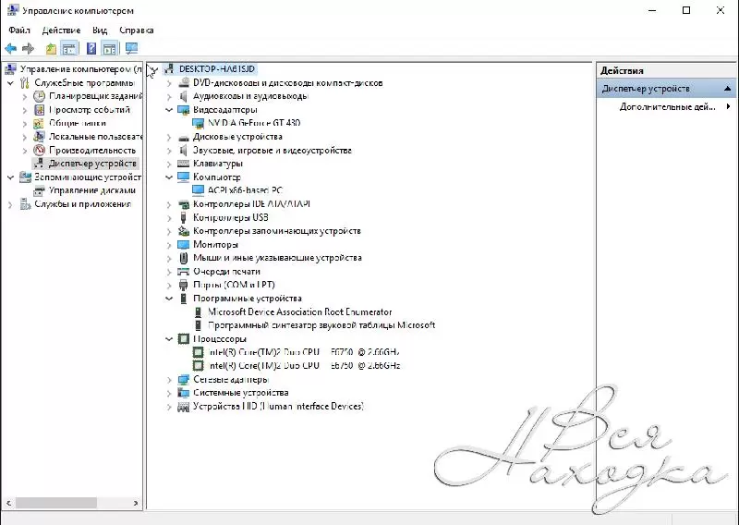Click the Back arrow toolbar icon
The width and height of the screenshot is (739, 525).
(11, 48)
